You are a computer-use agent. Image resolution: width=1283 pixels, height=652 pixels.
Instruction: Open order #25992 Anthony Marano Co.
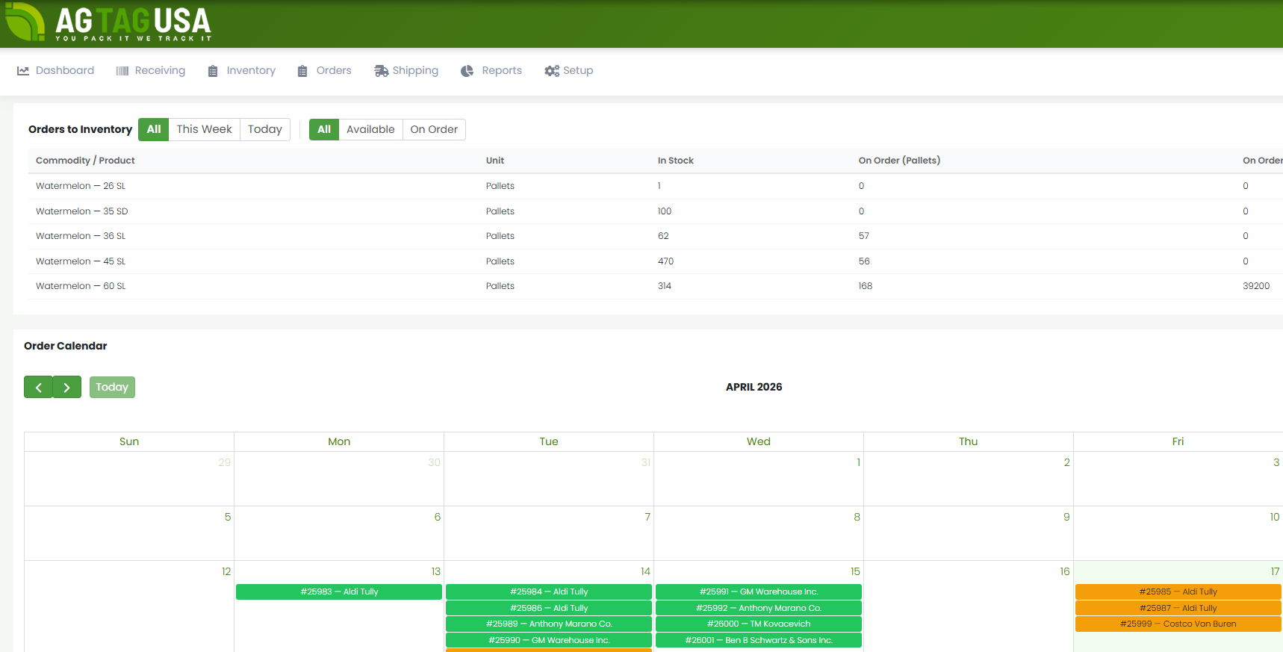(x=759, y=608)
